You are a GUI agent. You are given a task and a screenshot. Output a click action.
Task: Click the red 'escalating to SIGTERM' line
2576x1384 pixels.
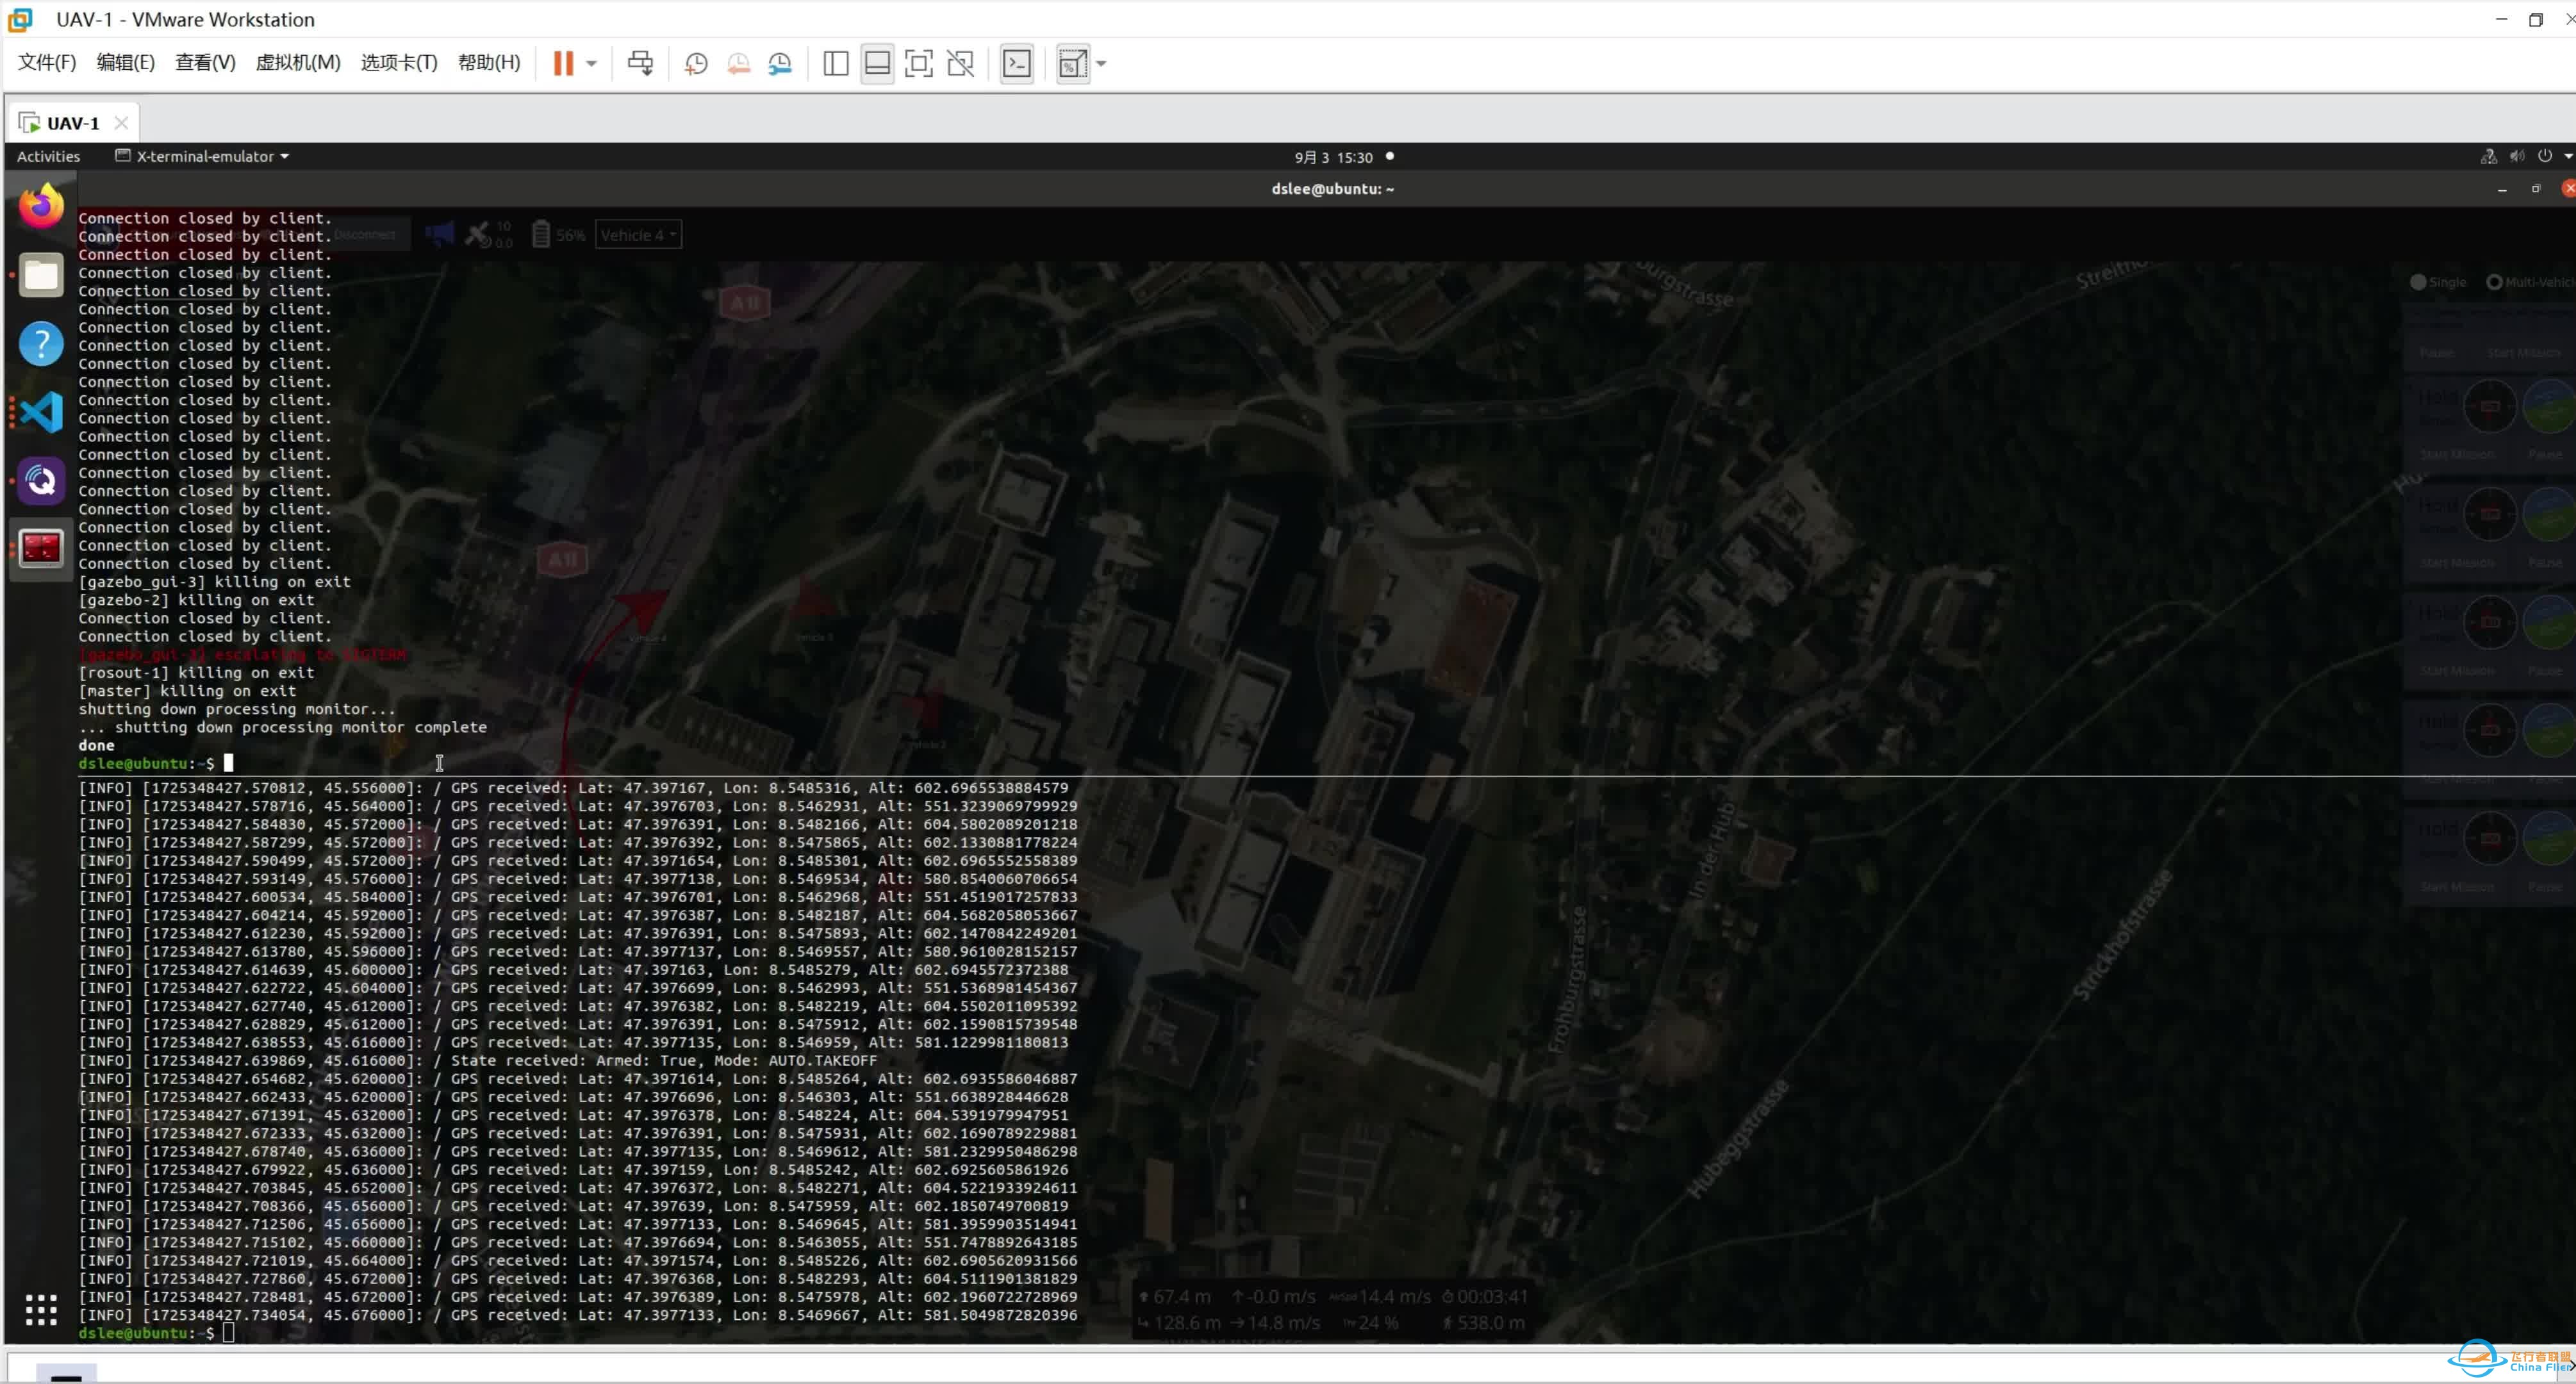[242, 655]
